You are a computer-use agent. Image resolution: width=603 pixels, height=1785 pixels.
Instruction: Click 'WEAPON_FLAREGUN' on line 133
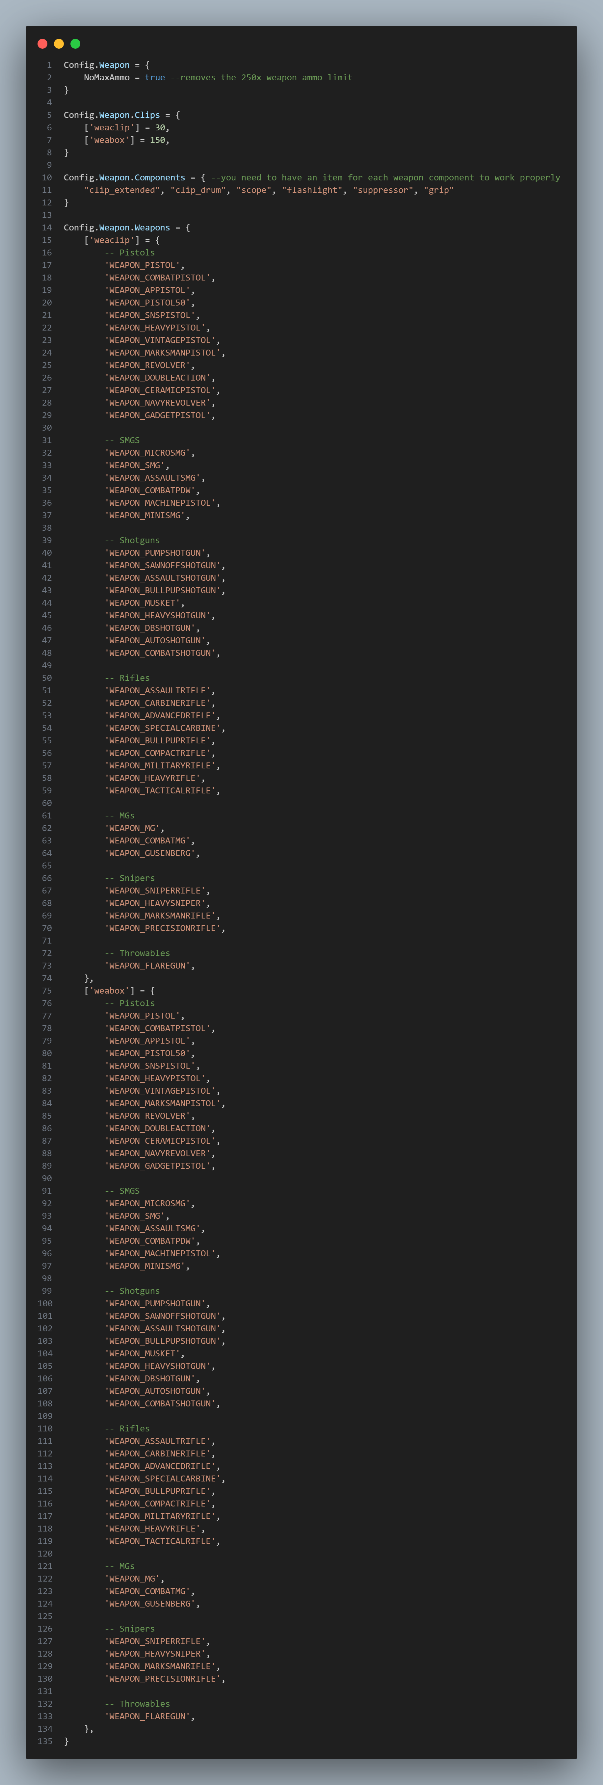pos(148,1717)
